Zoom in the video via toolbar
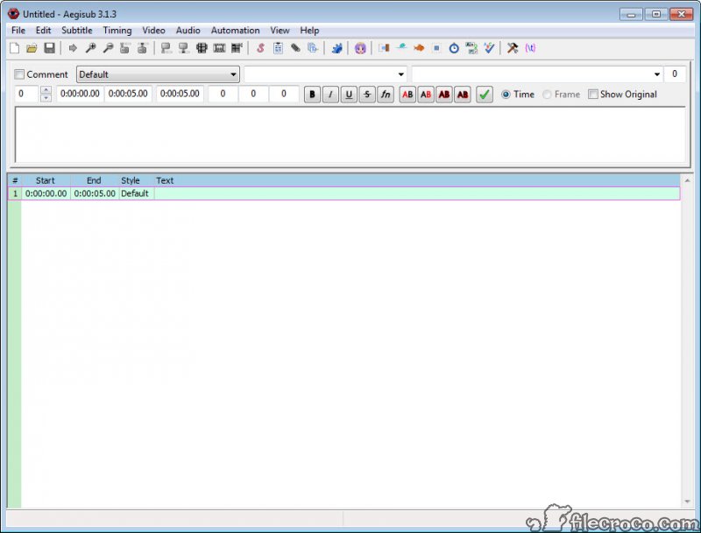The width and height of the screenshot is (701, 533). (x=90, y=48)
